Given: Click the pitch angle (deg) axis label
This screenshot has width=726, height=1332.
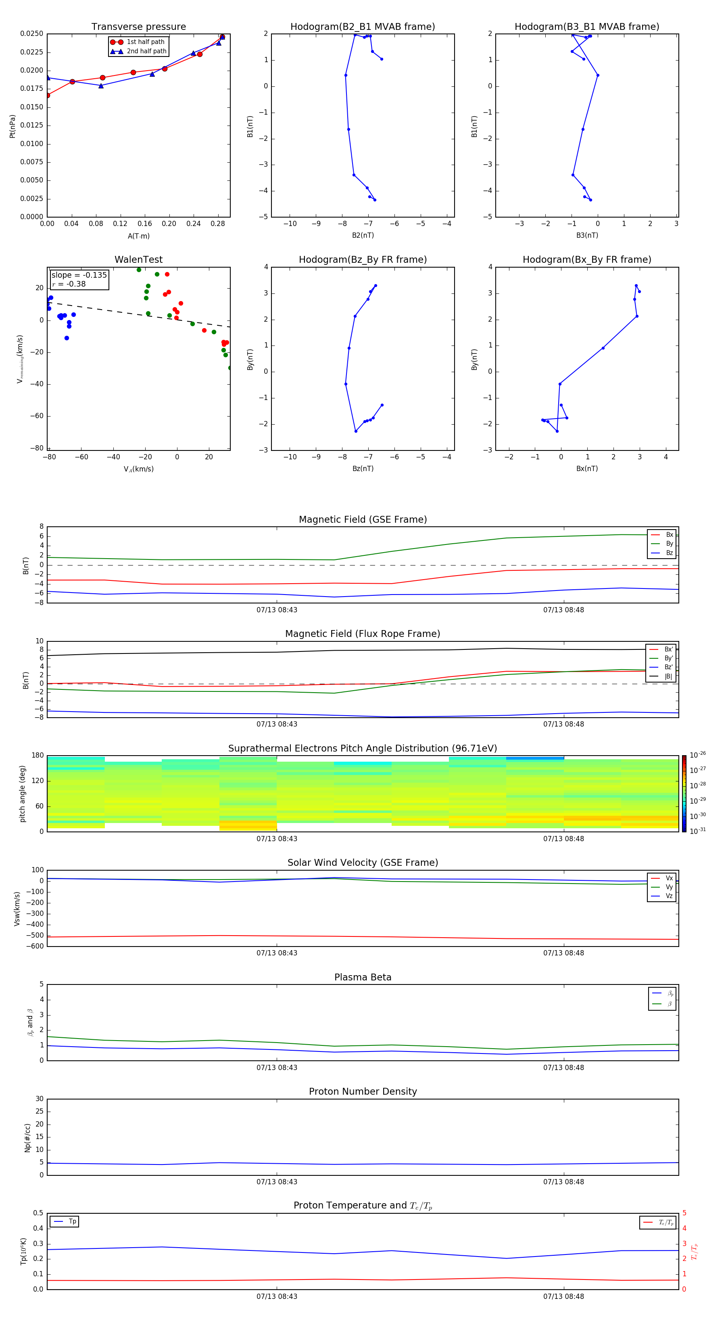Looking at the screenshot, I should click(x=22, y=794).
